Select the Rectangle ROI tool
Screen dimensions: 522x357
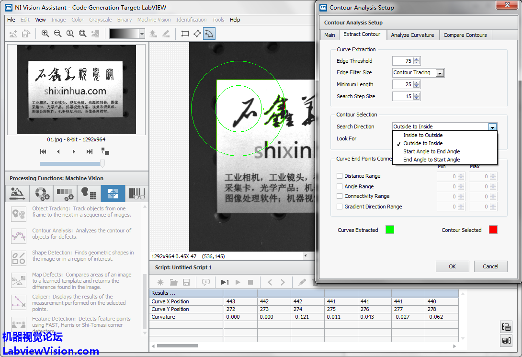point(185,33)
